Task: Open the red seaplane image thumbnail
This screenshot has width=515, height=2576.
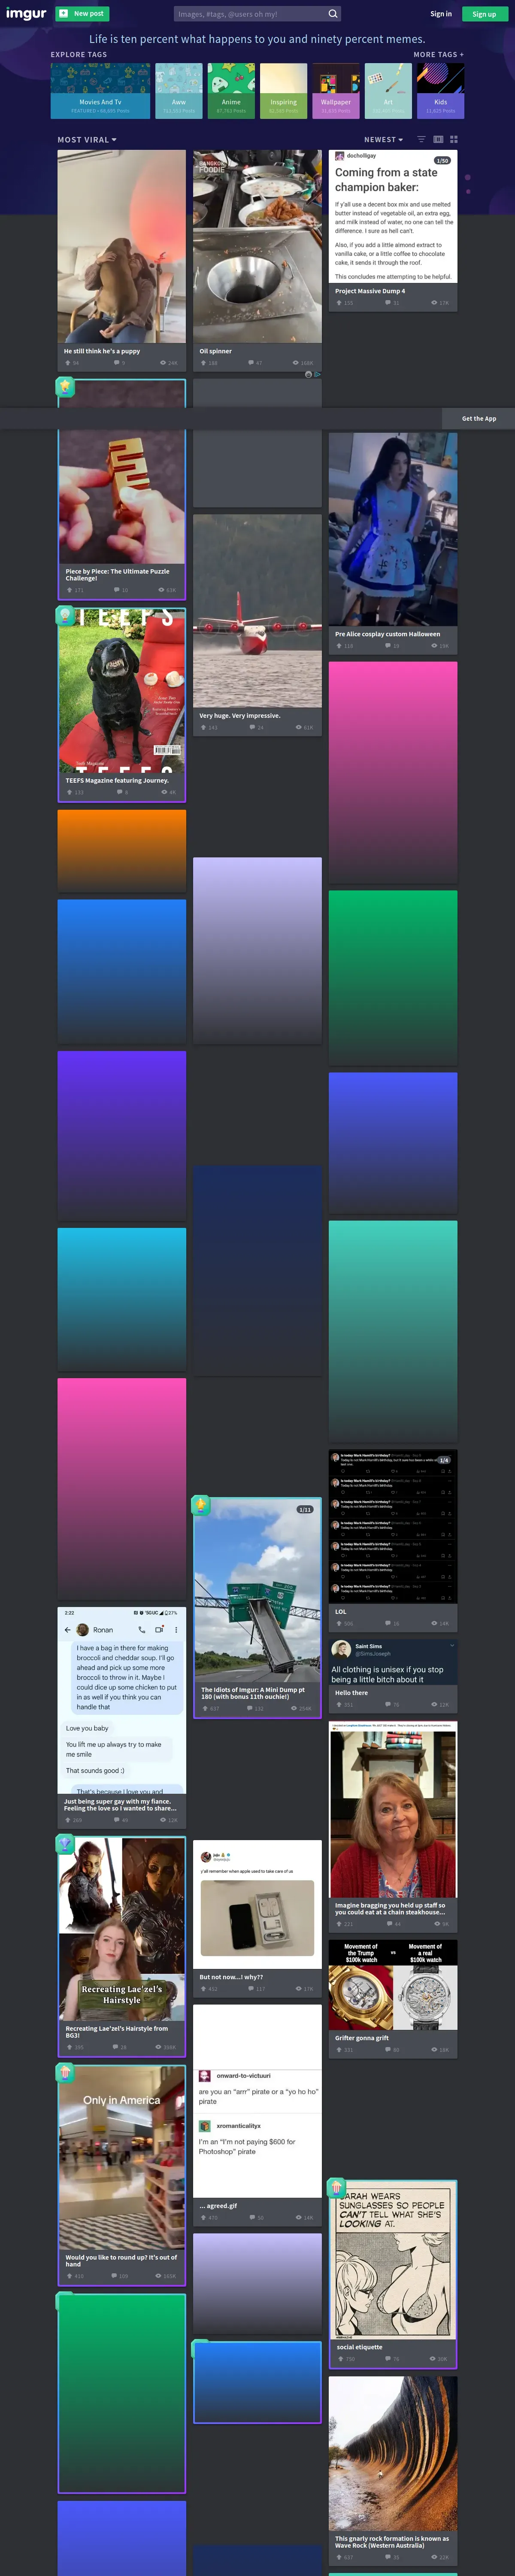Action: (257, 610)
